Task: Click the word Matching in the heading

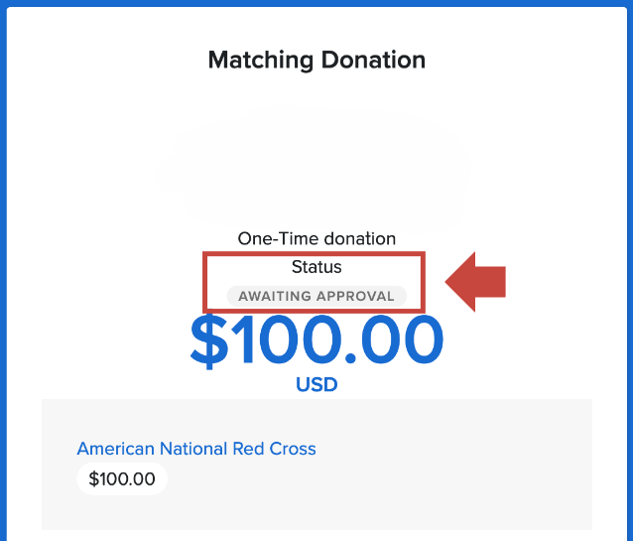Action: [x=258, y=60]
